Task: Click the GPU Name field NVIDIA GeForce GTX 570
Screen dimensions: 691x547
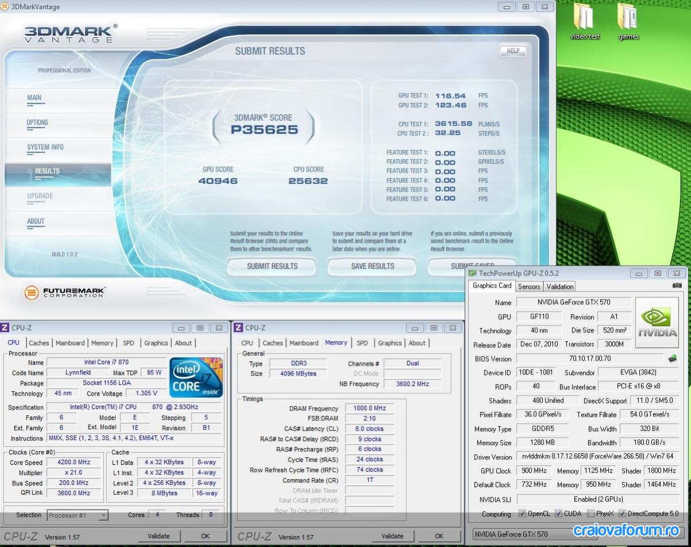Action: 574,302
